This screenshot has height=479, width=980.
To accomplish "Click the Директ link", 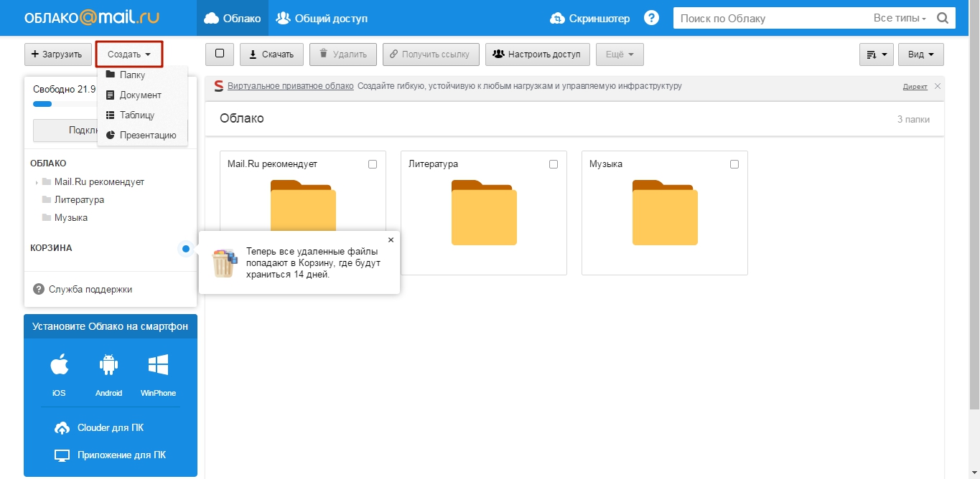I will point(915,87).
